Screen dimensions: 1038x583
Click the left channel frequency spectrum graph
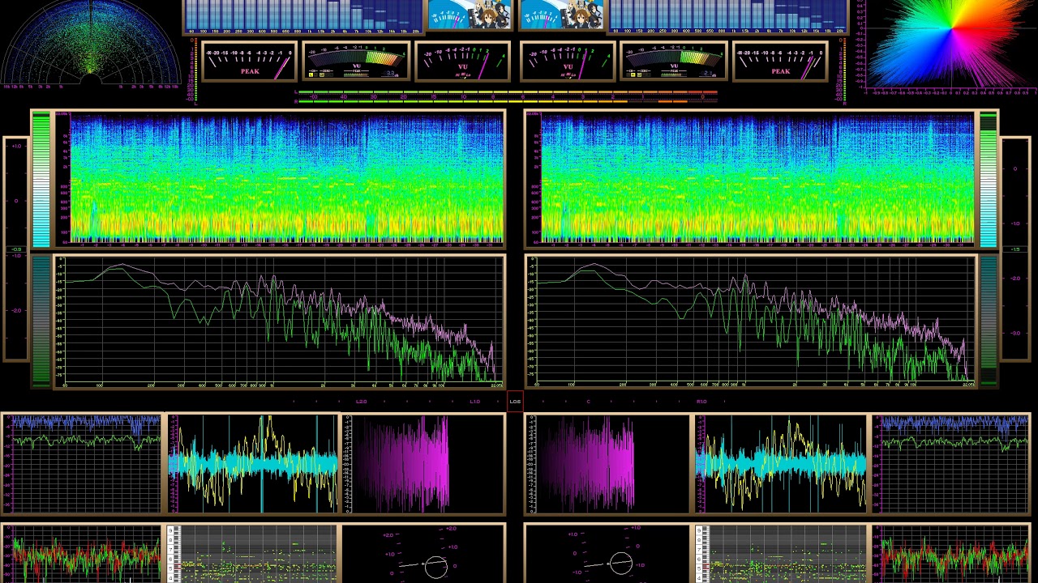[x=278, y=321]
